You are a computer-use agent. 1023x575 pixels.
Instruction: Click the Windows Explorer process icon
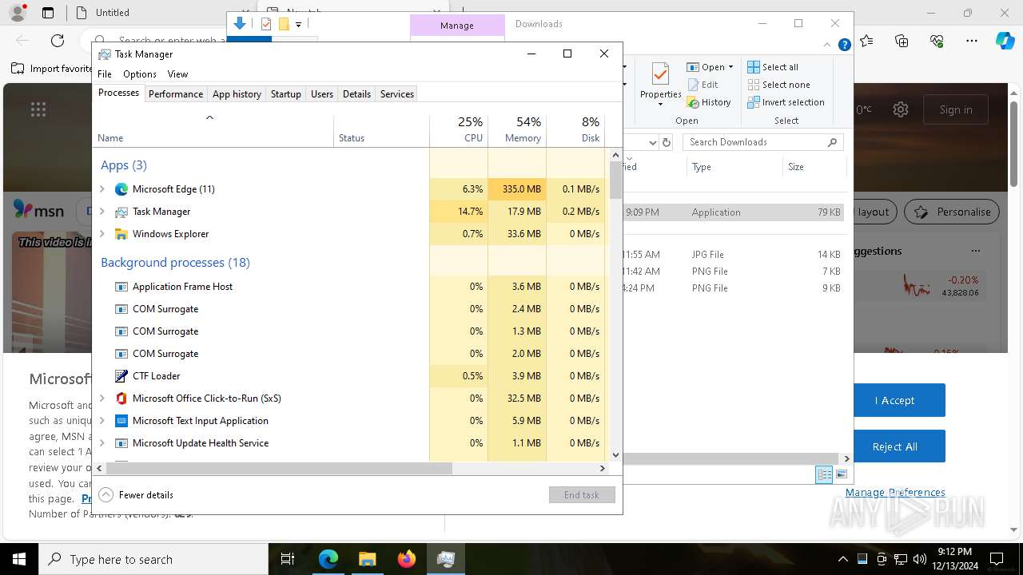121,234
